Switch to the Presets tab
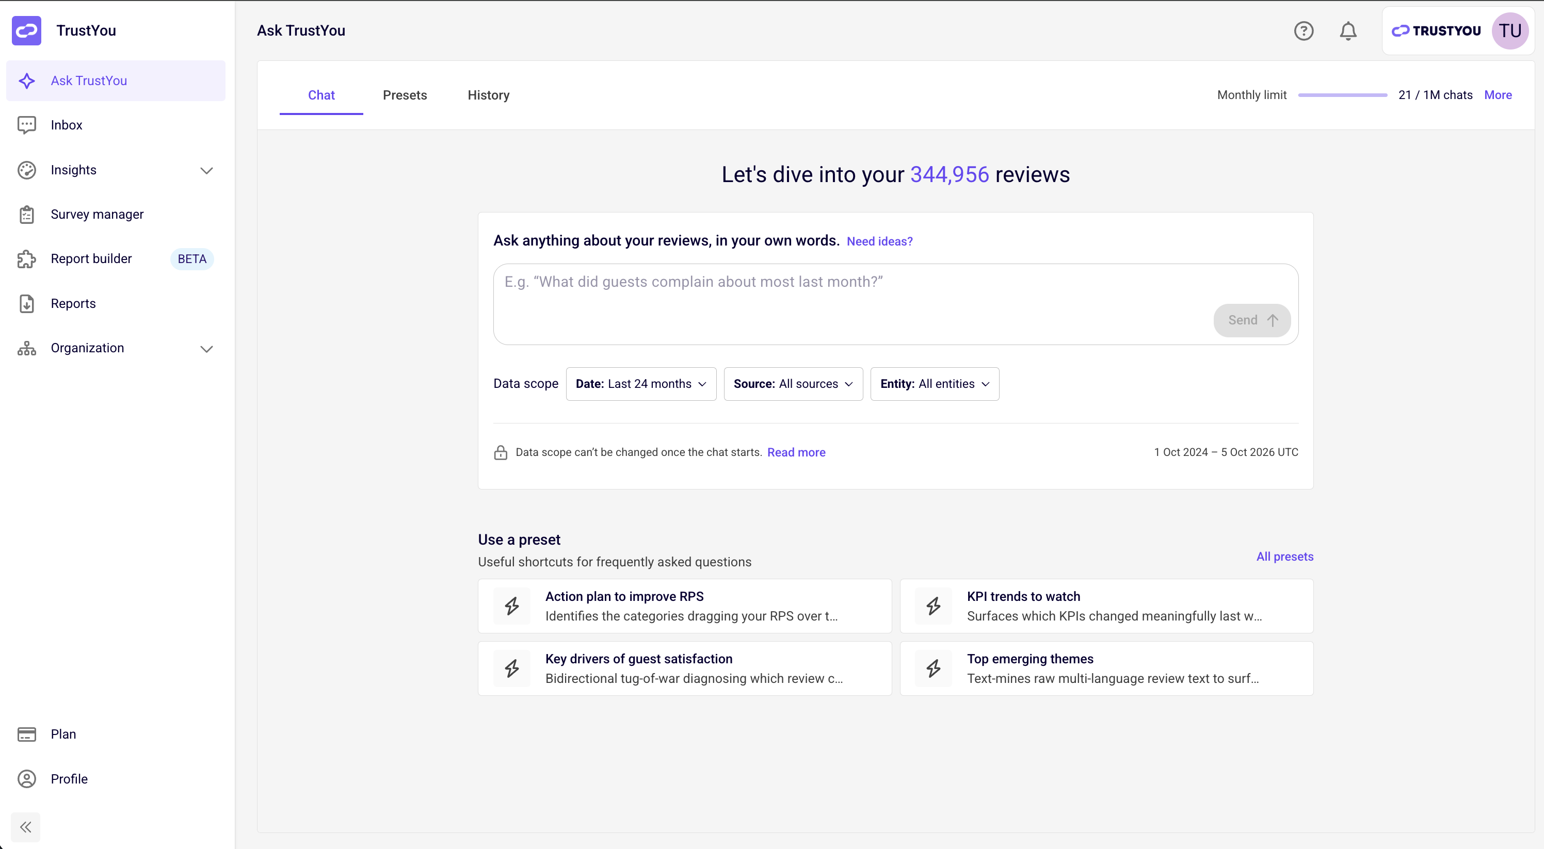This screenshot has width=1544, height=849. [405, 95]
